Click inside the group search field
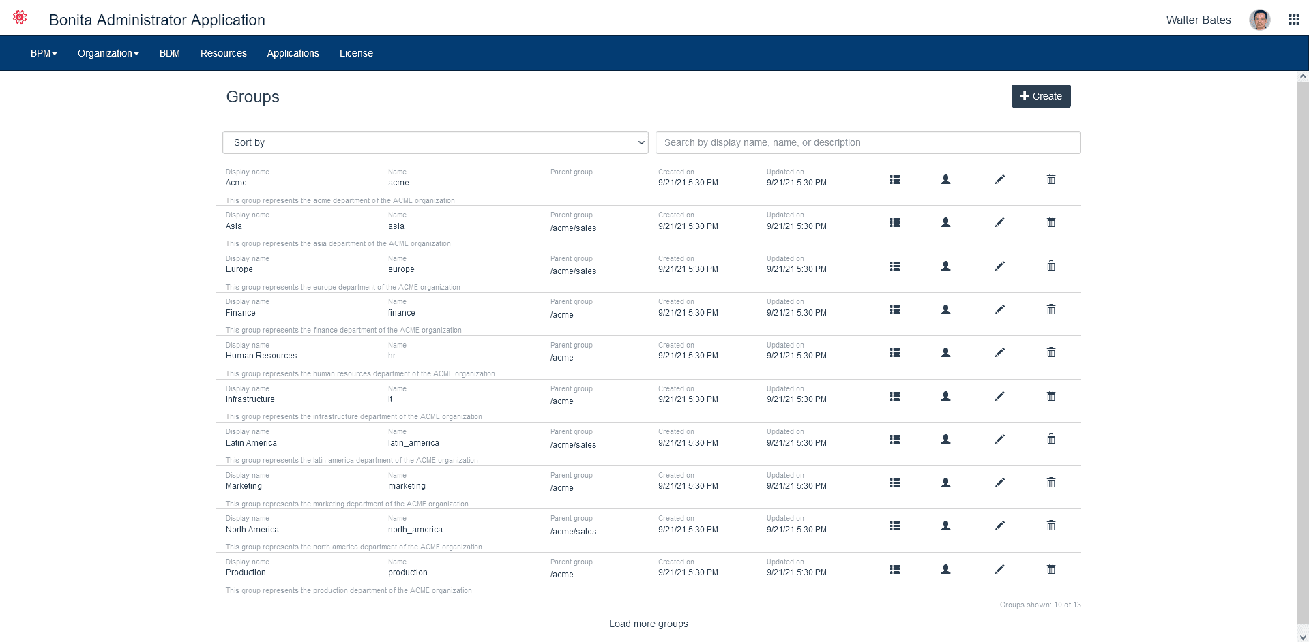The height and width of the screenshot is (642, 1309). [x=867, y=142]
